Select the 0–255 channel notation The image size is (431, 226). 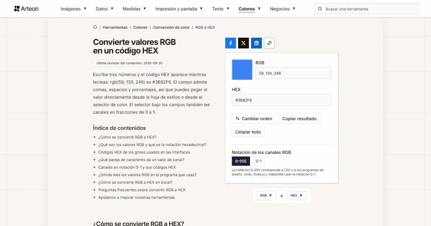[241, 161]
